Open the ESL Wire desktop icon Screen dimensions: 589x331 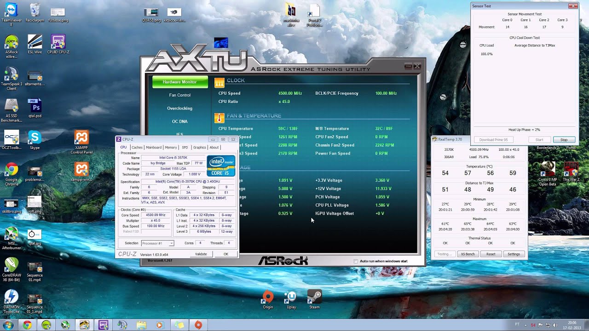(35, 45)
